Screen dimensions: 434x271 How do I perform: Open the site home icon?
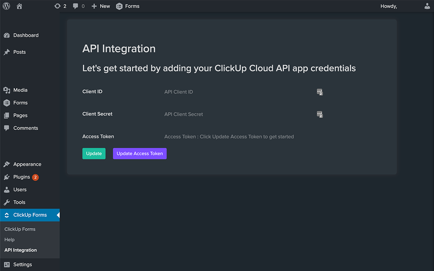(x=19, y=6)
